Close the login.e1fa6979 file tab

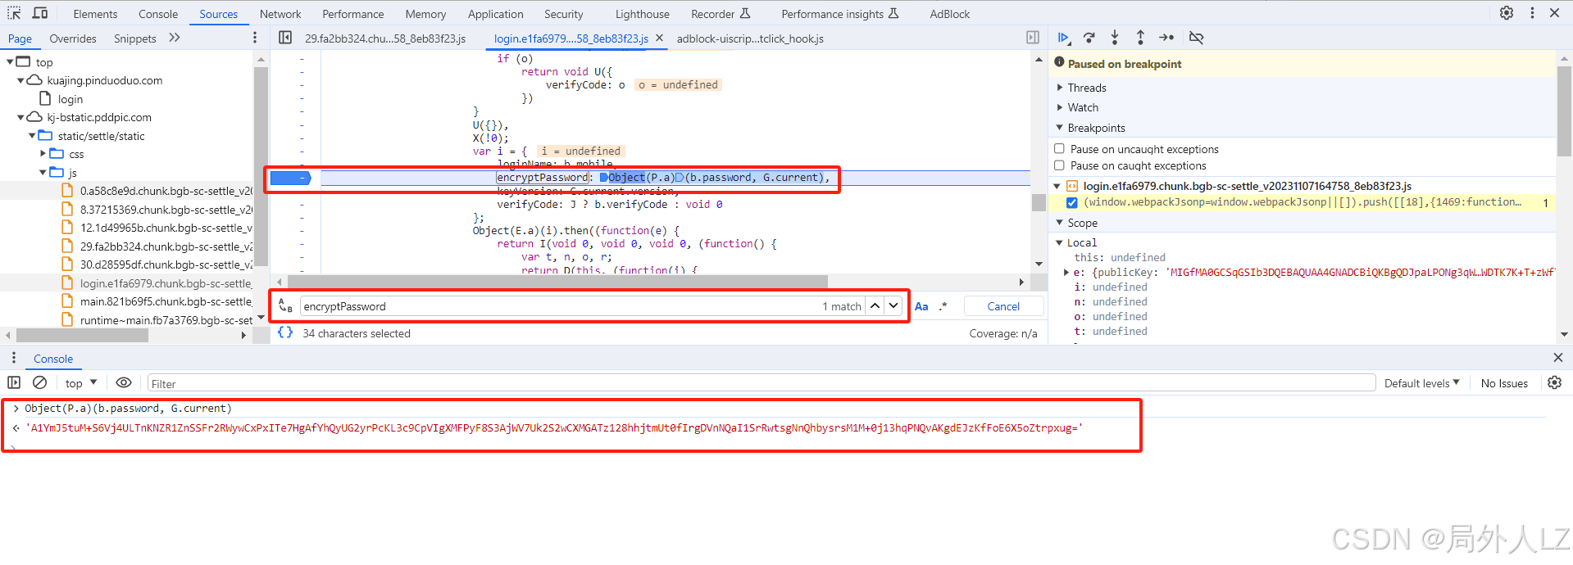660,38
